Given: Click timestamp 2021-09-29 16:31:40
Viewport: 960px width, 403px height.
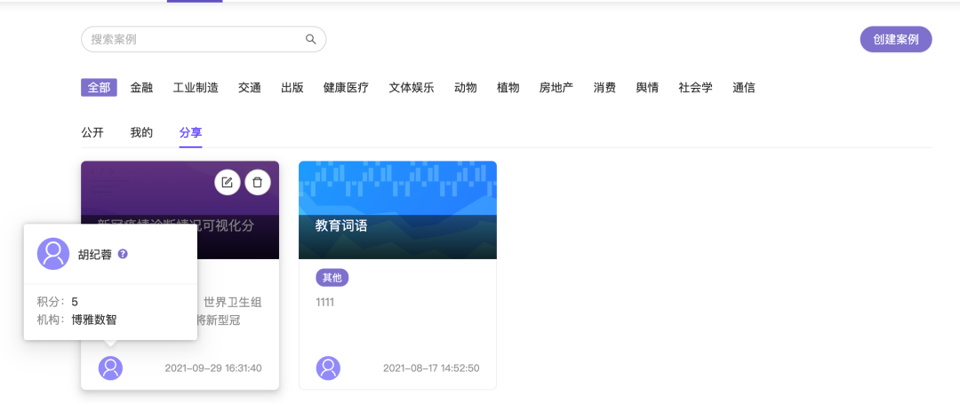Looking at the screenshot, I should coord(213,368).
